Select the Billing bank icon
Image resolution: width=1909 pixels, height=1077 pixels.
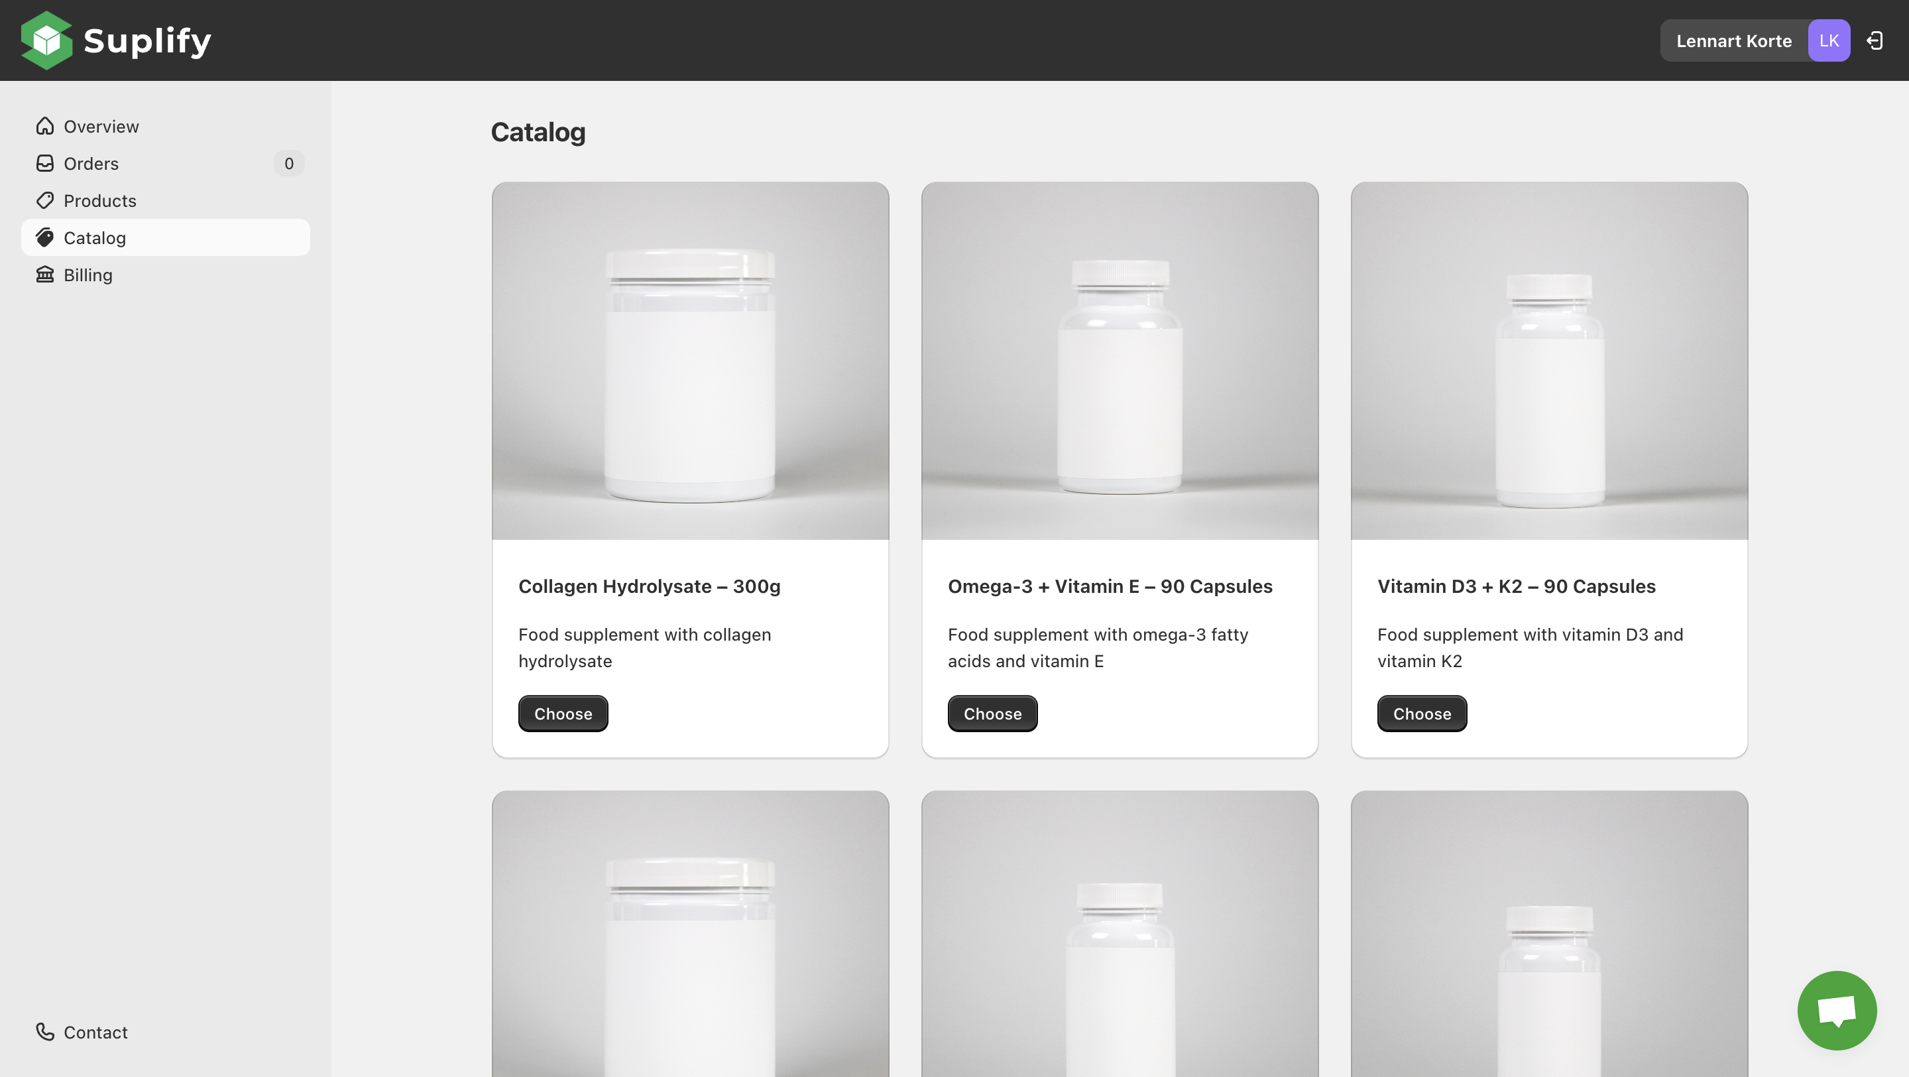[44, 275]
